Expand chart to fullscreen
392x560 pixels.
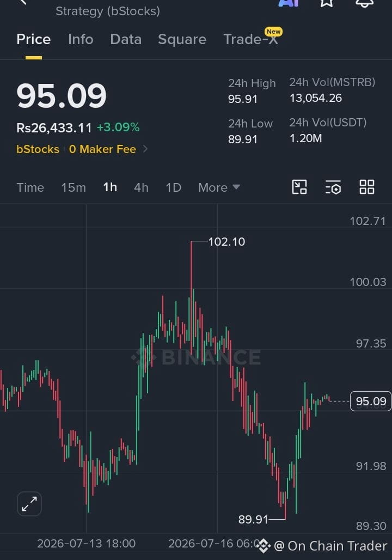pos(29,504)
